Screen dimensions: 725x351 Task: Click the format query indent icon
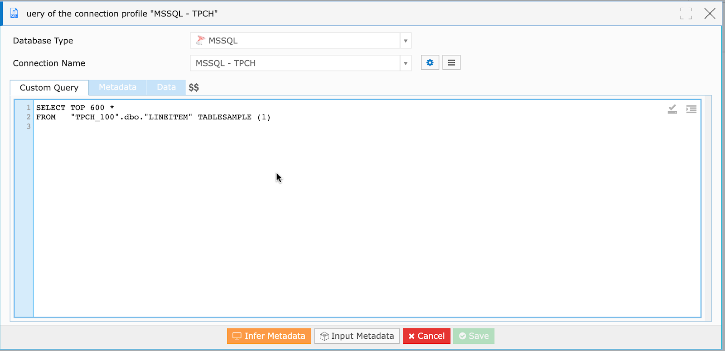coord(691,109)
